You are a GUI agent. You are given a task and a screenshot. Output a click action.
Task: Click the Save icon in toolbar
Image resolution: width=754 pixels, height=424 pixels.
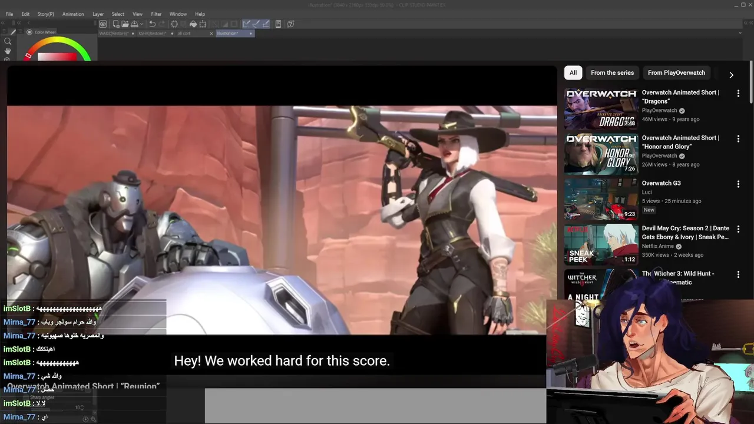pos(134,24)
